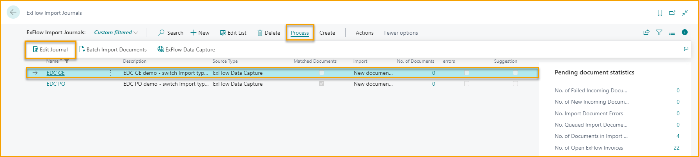
Task: Toggle errors checkbox for EDC PO
Action: [x=467, y=84]
